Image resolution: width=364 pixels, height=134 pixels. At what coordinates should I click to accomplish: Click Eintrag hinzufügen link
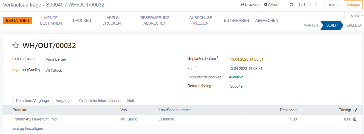pyautogui.click(x=28, y=128)
